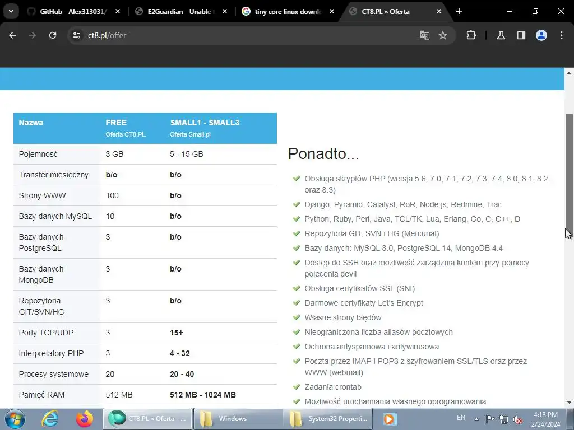Click the Nazwa column header

coord(31,123)
